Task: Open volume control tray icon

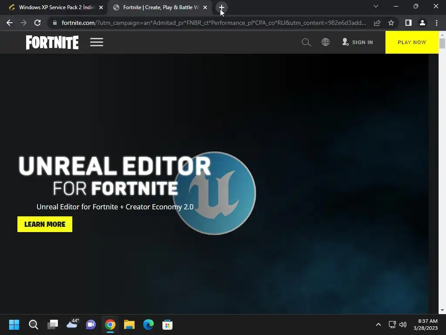Action: [403, 325]
